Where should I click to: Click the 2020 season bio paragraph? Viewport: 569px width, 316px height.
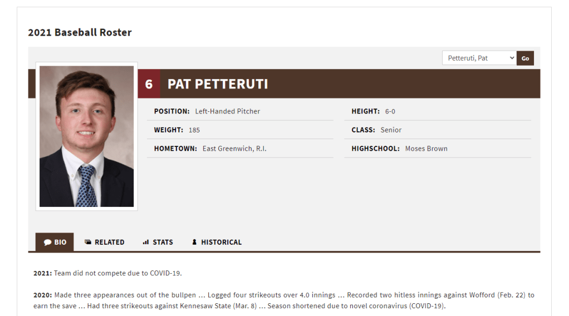(x=283, y=300)
